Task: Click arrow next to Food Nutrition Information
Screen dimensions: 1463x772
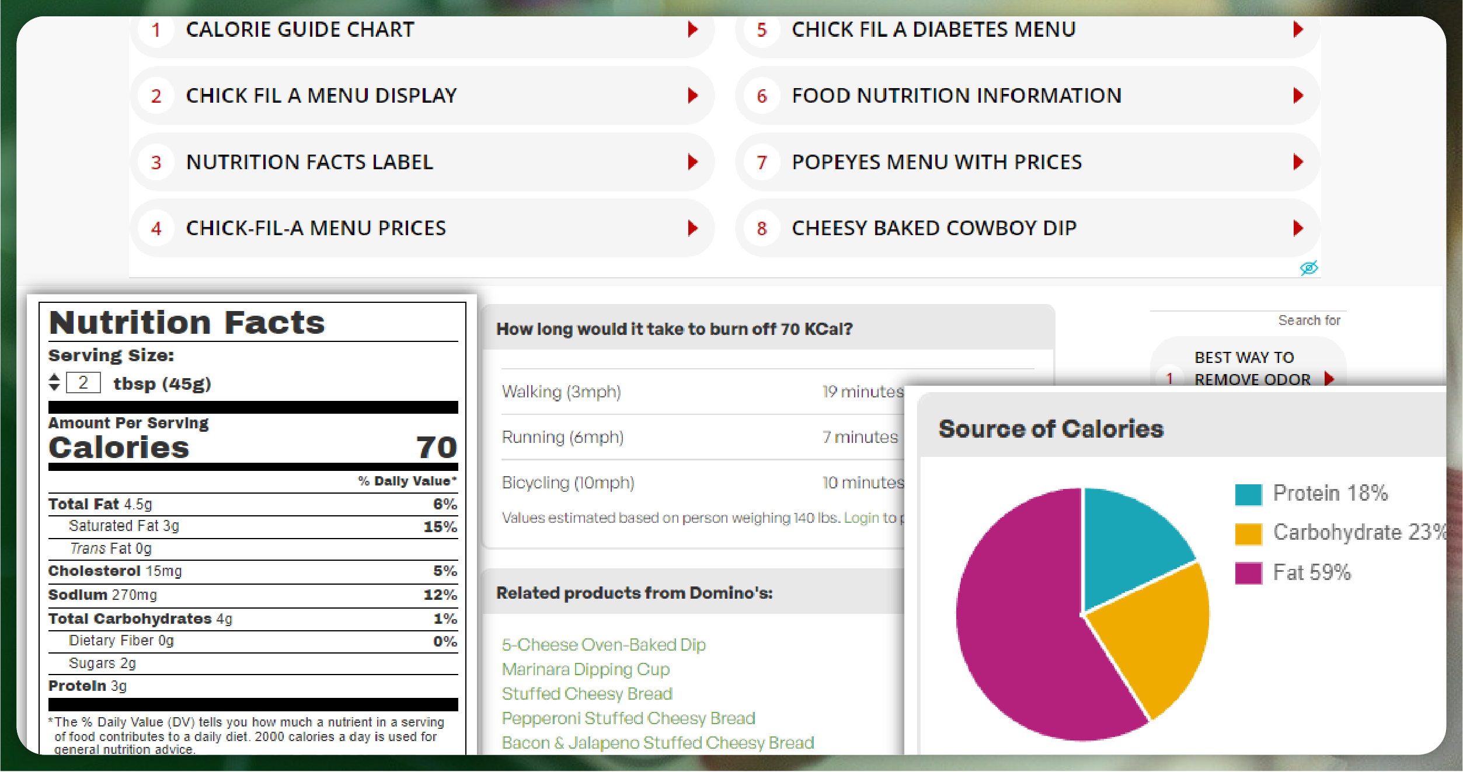Action: point(1298,95)
